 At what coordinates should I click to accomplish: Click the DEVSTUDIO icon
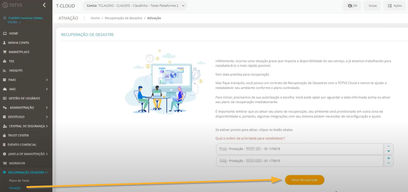pos(5,117)
